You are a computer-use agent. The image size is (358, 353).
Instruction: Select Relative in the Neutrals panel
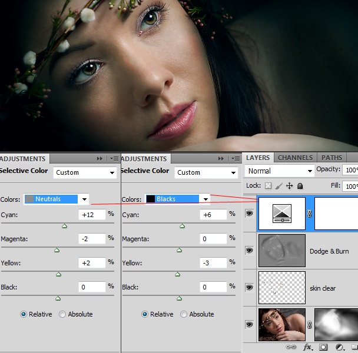coord(24,314)
